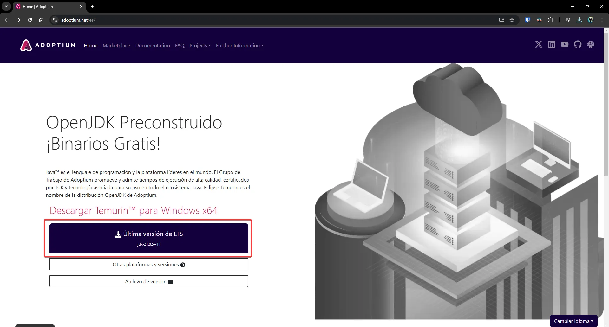Open Adoptium's X (Twitter) page
Screen dimensions: 609x327
[x=539, y=44]
